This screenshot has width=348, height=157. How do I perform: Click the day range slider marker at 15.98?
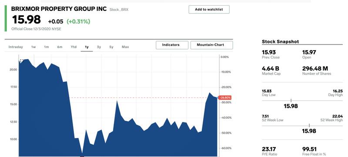click(291, 100)
